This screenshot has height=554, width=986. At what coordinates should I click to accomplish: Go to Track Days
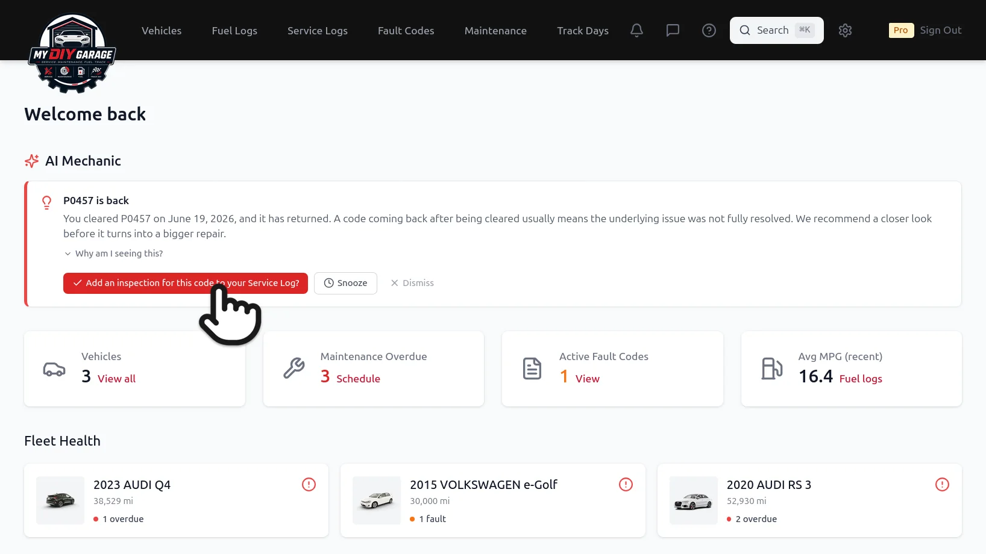583,31
